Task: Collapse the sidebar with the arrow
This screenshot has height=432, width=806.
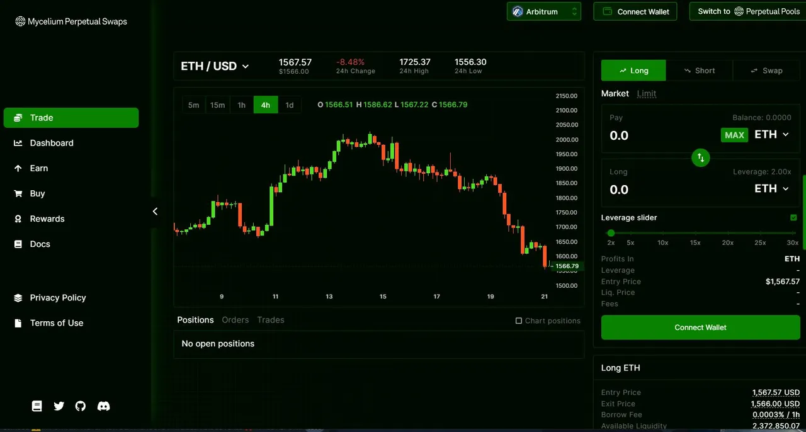Action: 155,212
